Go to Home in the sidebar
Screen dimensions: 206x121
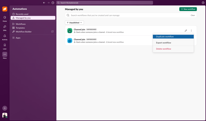click(x=5, y=19)
